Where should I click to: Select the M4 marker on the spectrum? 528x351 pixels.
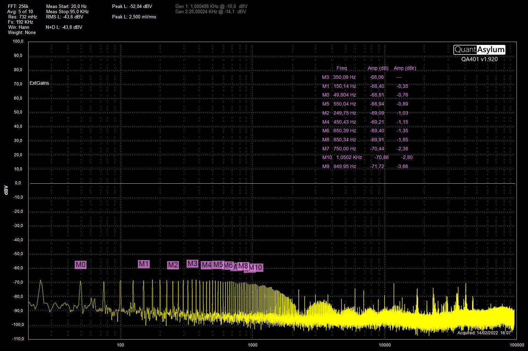coord(206,265)
